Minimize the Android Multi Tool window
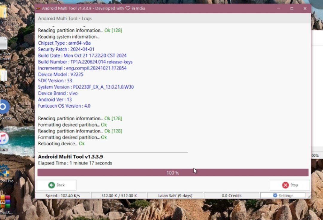The height and width of the screenshot is (220, 323). [x=279, y=8]
